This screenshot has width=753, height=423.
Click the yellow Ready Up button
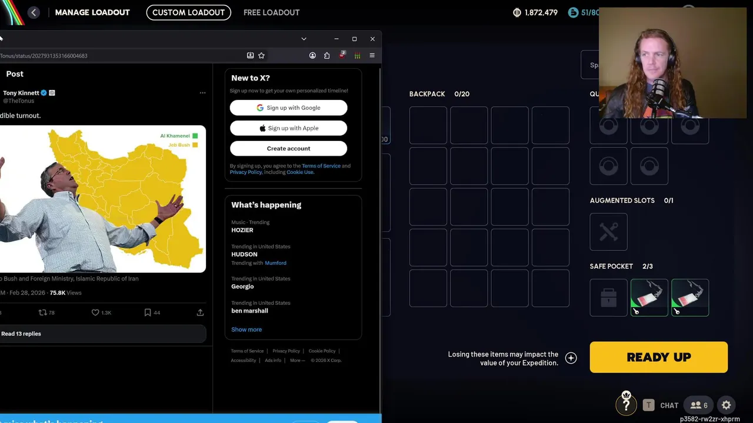click(658, 357)
